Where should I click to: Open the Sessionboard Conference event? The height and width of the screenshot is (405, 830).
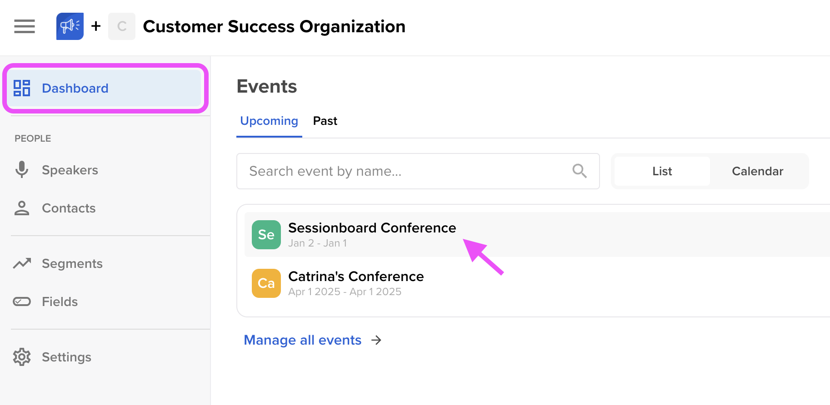tap(372, 228)
